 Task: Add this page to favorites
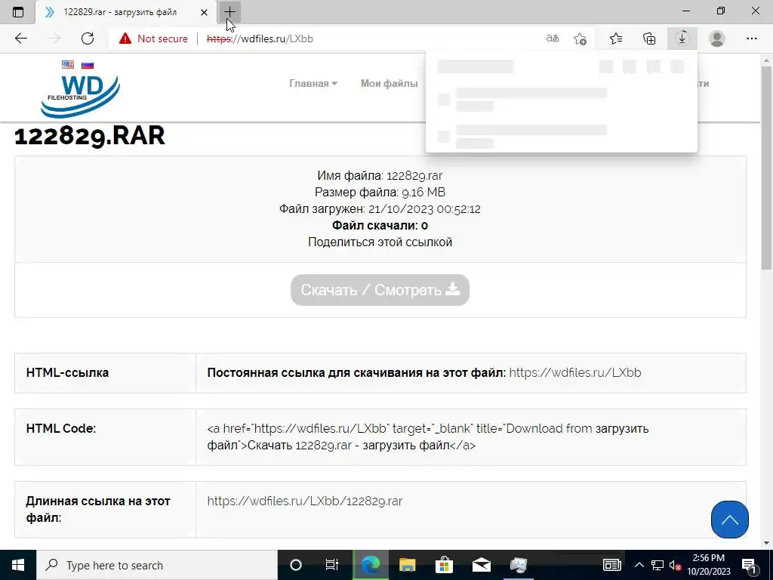[x=581, y=39]
